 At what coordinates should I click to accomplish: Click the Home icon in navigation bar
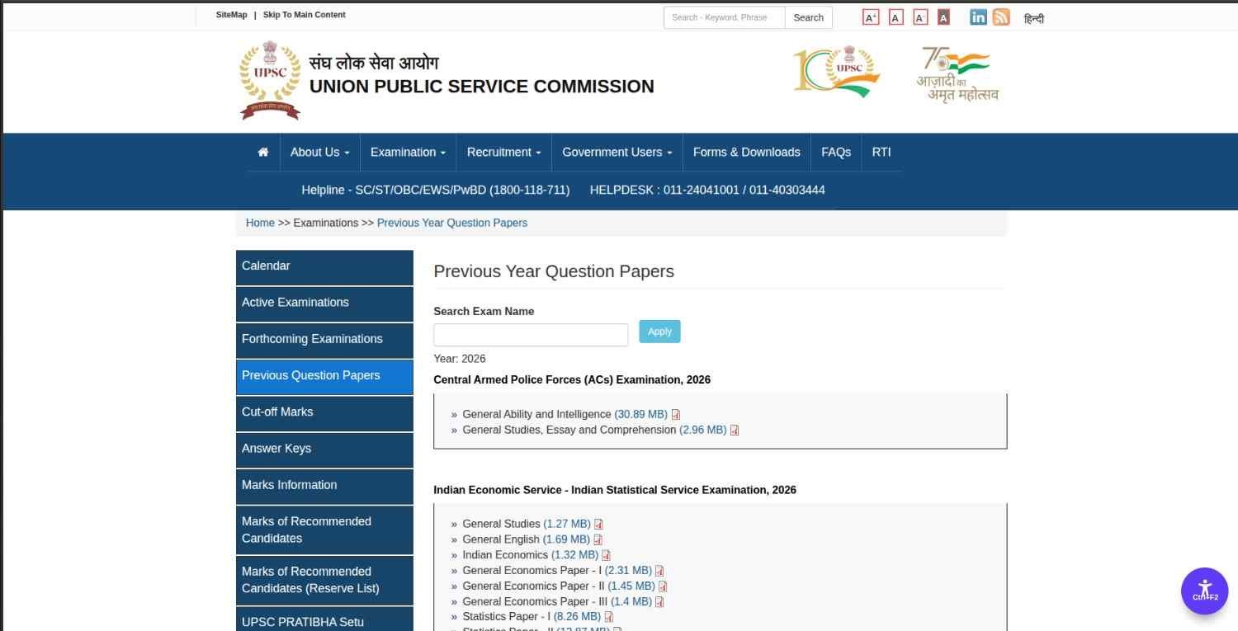[x=263, y=153]
